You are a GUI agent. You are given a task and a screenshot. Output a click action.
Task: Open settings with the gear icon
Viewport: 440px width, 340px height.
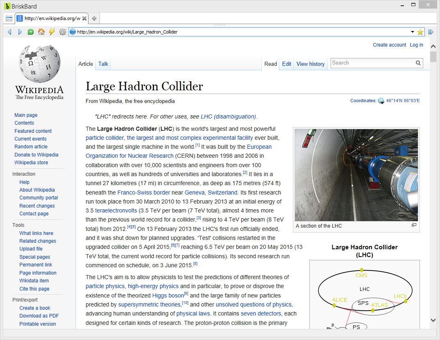63,32
